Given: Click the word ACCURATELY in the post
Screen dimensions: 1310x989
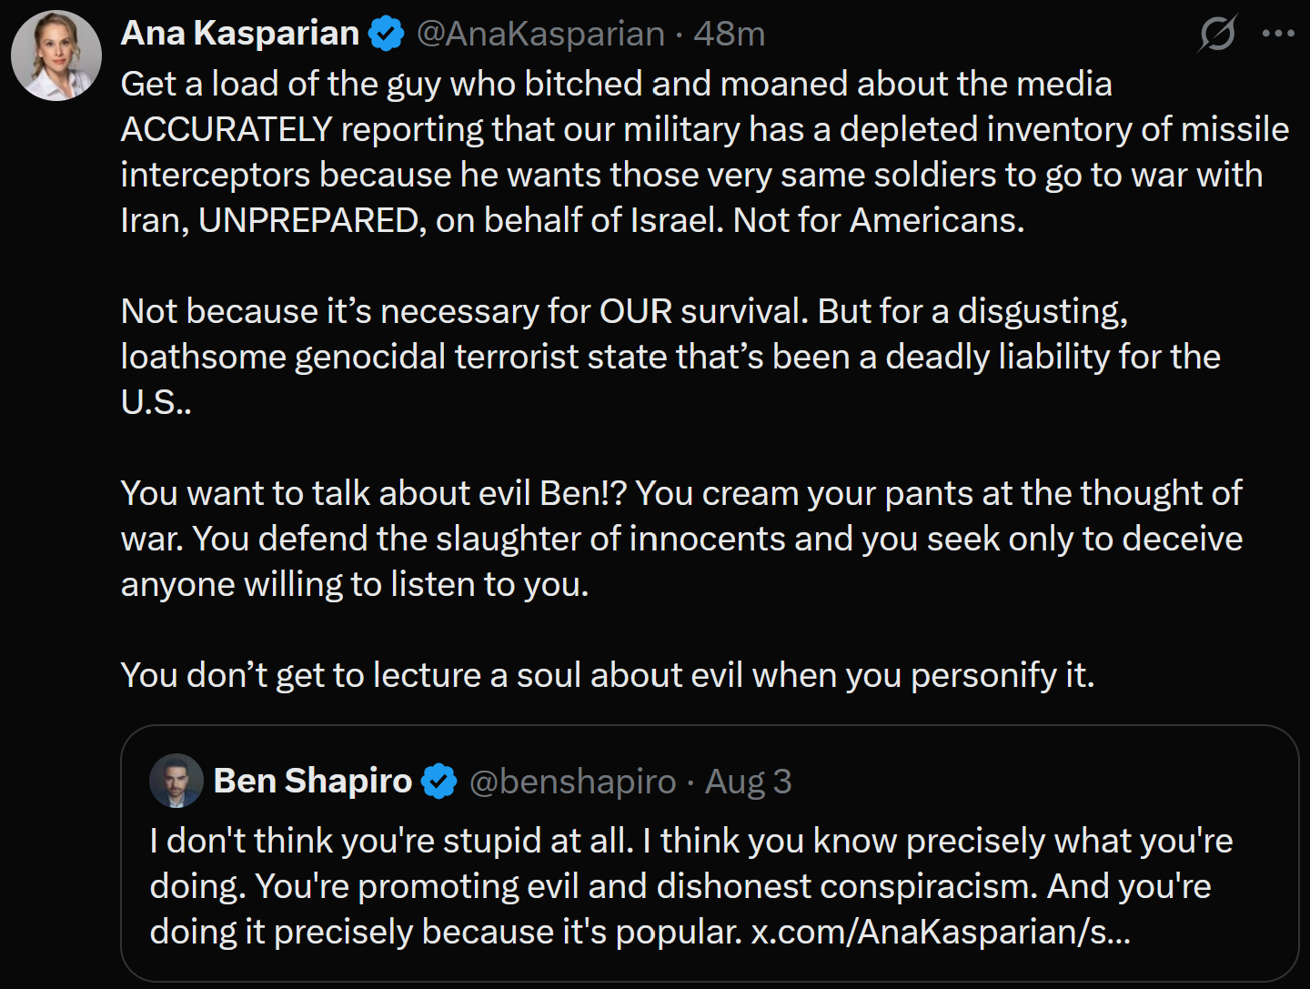Looking at the screenshot, I should click(x=227, y=129).
